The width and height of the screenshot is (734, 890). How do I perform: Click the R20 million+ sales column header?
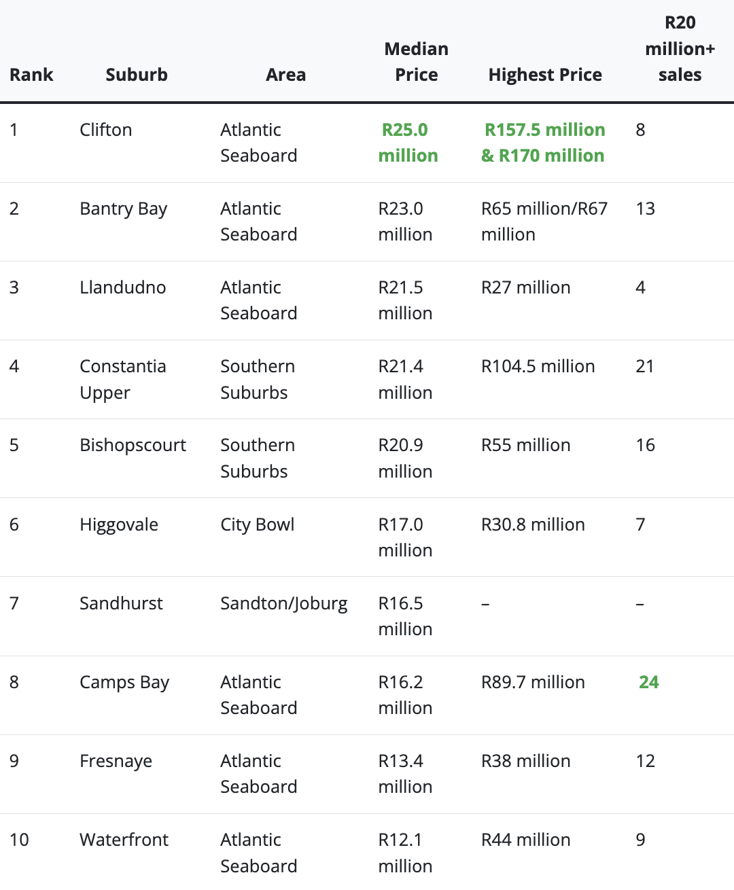tap(680, 48)
